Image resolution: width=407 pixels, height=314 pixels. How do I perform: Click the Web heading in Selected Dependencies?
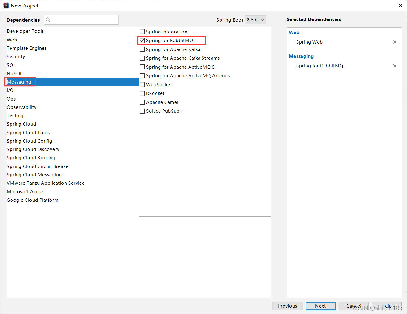tap(294, 32)
